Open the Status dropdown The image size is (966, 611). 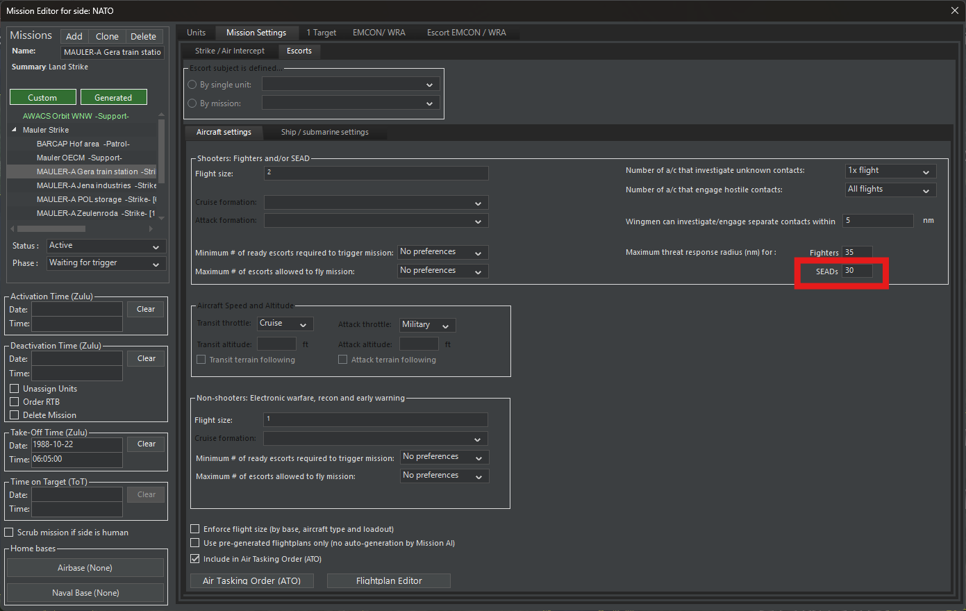point(106,246)
